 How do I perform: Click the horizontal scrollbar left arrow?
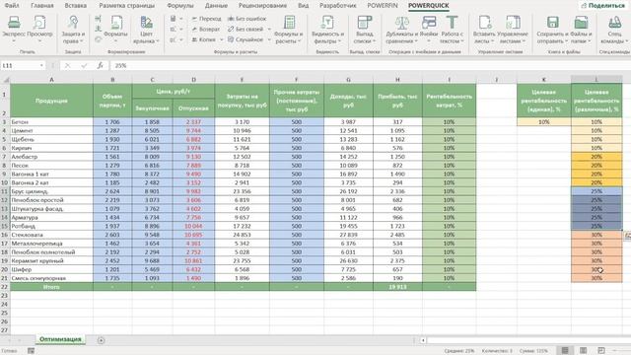tap(423, 340)
